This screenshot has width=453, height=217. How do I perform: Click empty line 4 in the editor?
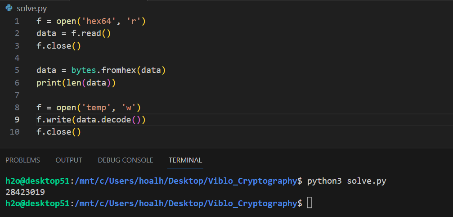[x=135, y=58]
